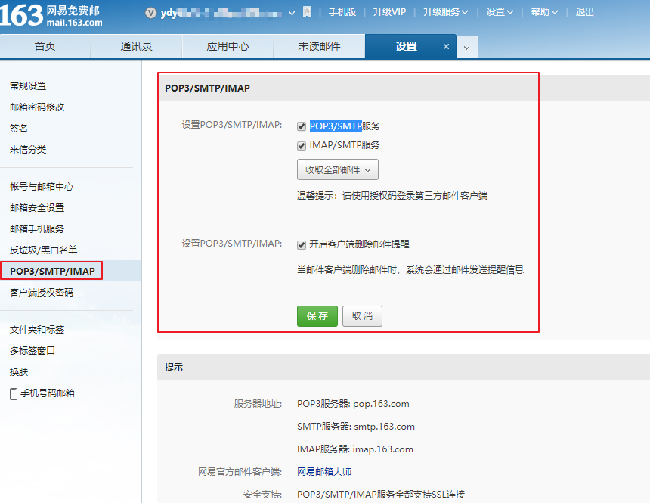Open the 手机版 link
This screenshot has height=503, width=650.
[x=342, y=12]
